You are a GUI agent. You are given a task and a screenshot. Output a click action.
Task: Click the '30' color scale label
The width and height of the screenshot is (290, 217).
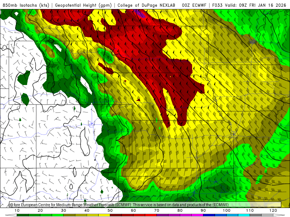(63, 210)
